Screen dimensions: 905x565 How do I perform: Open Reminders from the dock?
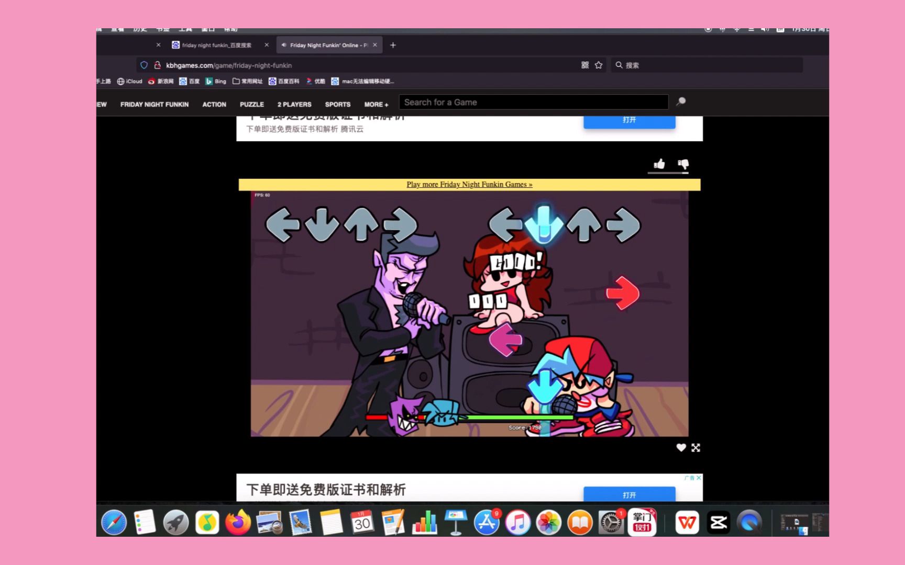pos(145,522)
